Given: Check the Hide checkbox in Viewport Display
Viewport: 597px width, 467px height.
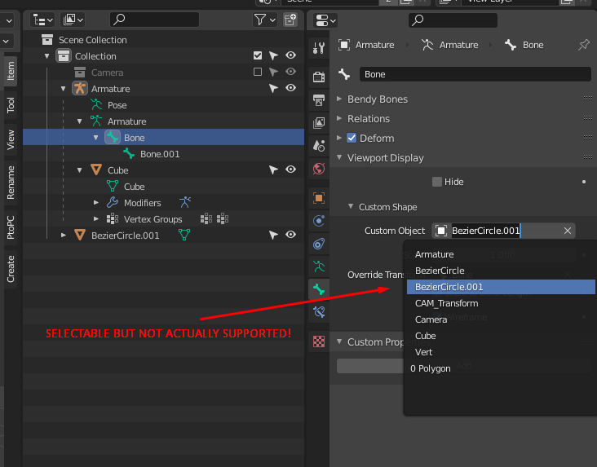Looking at the screenshot, I should [x=436, y=182].
